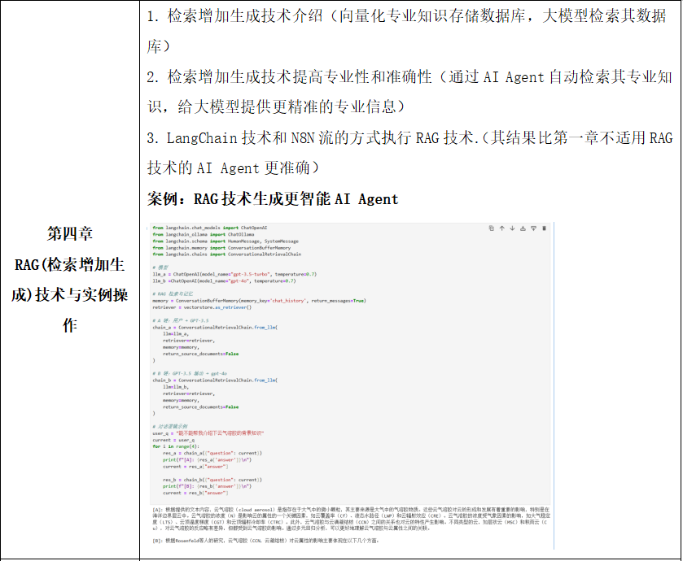This screenshot has height=561, width=683.
Task: Click the line starting "2. 检索增加生成技术提高专业性"
Action: tap(409, 77)
